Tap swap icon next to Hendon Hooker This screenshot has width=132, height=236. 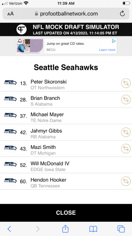point(126,181)
